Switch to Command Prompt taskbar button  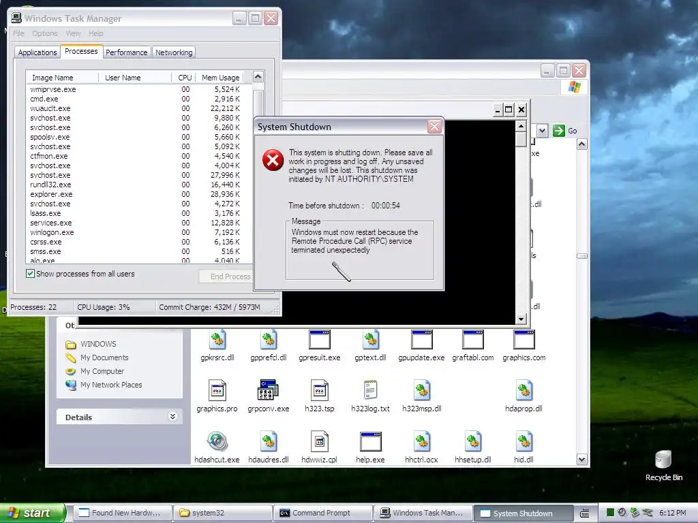322,513
